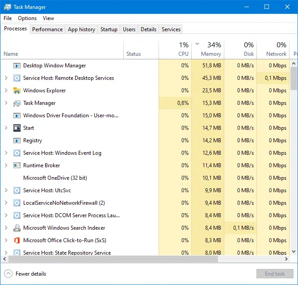The image size is (298, 285).
Task: Expand LocalServiceNoNetworkFirewall (2) group
Action: (6, 203)
